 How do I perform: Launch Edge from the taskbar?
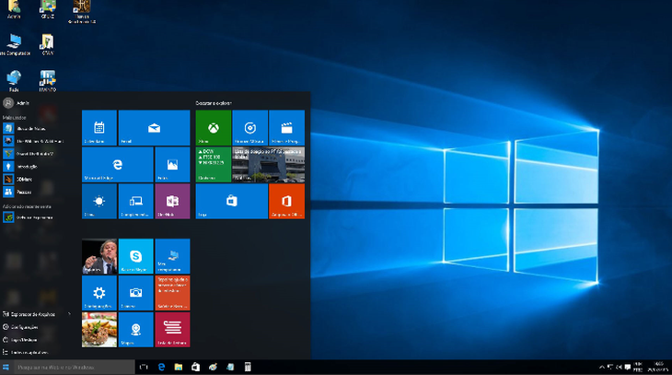[x=162, y=368]
